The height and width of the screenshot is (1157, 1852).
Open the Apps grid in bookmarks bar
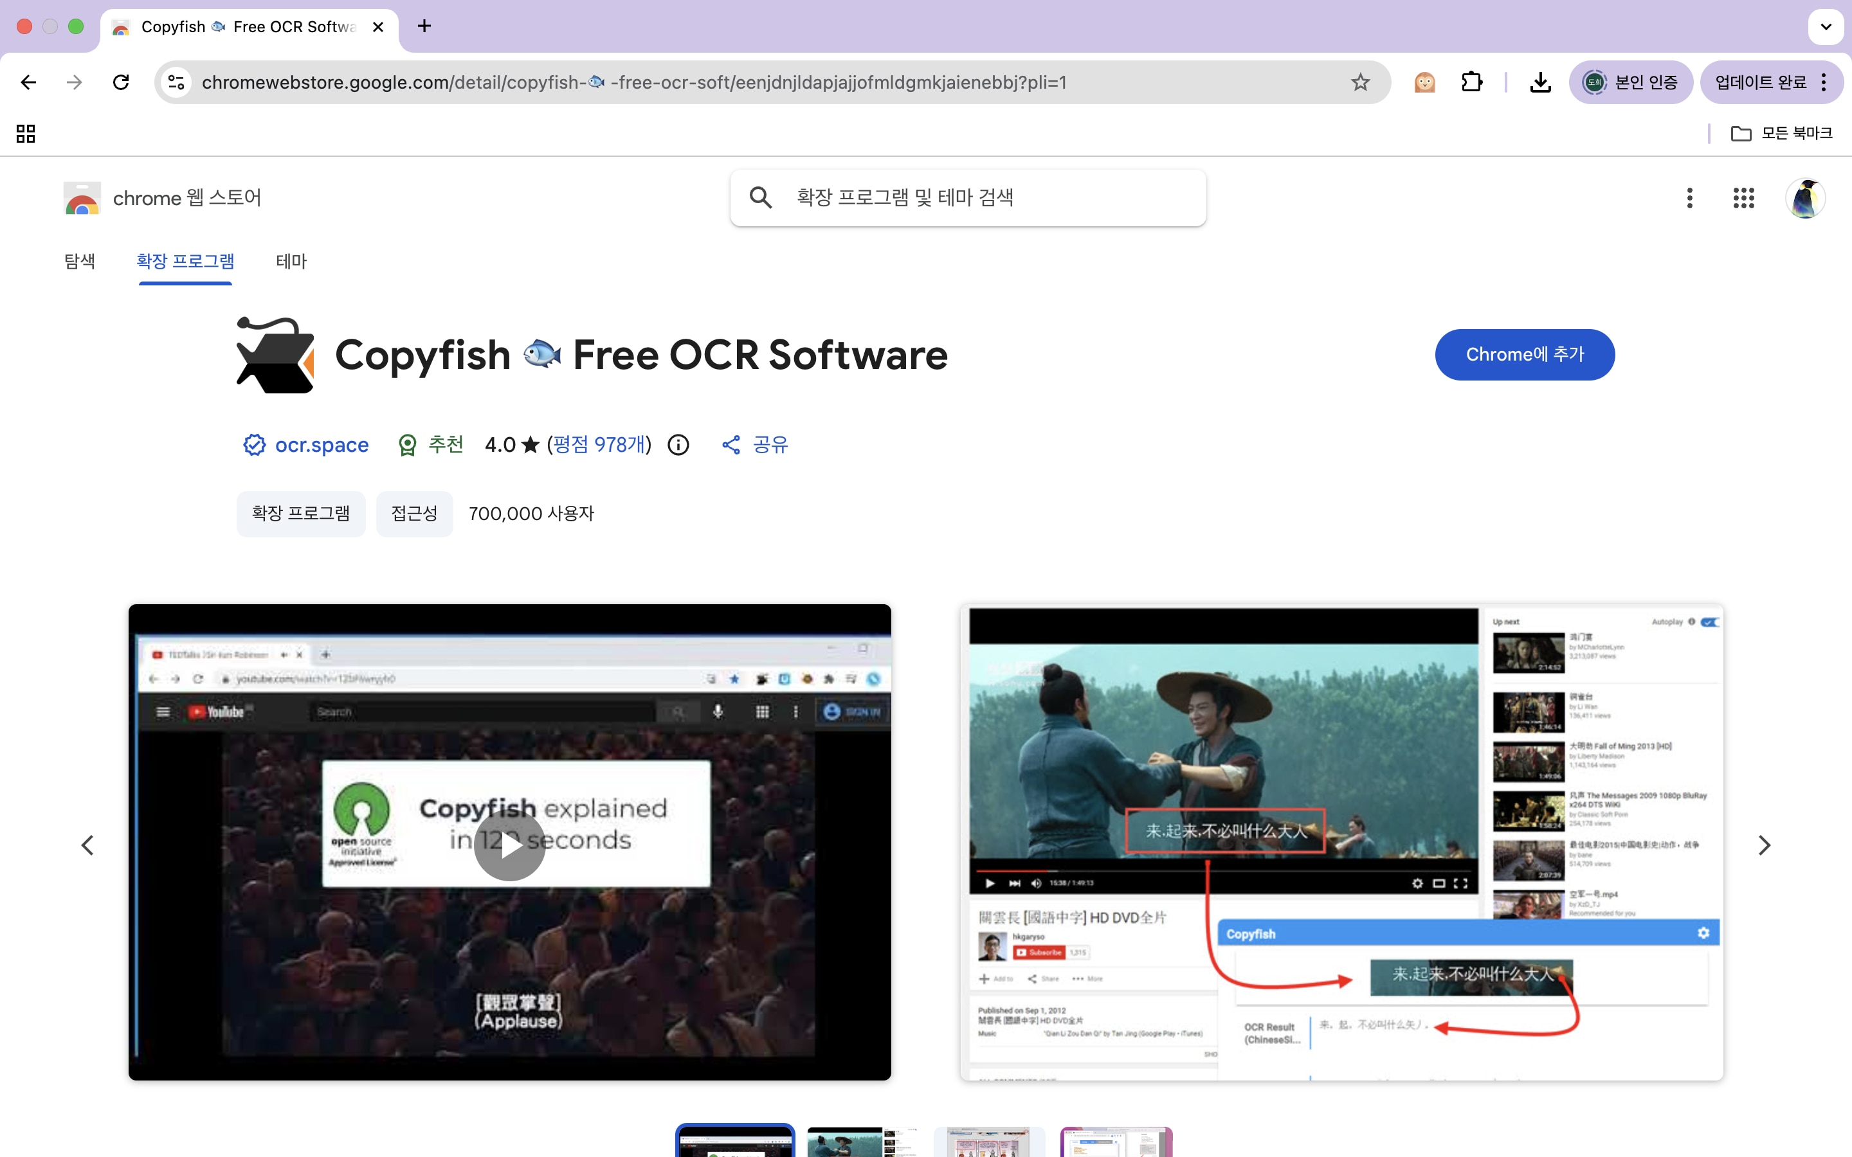26,134
